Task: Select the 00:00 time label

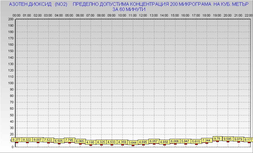Action: 16,15
